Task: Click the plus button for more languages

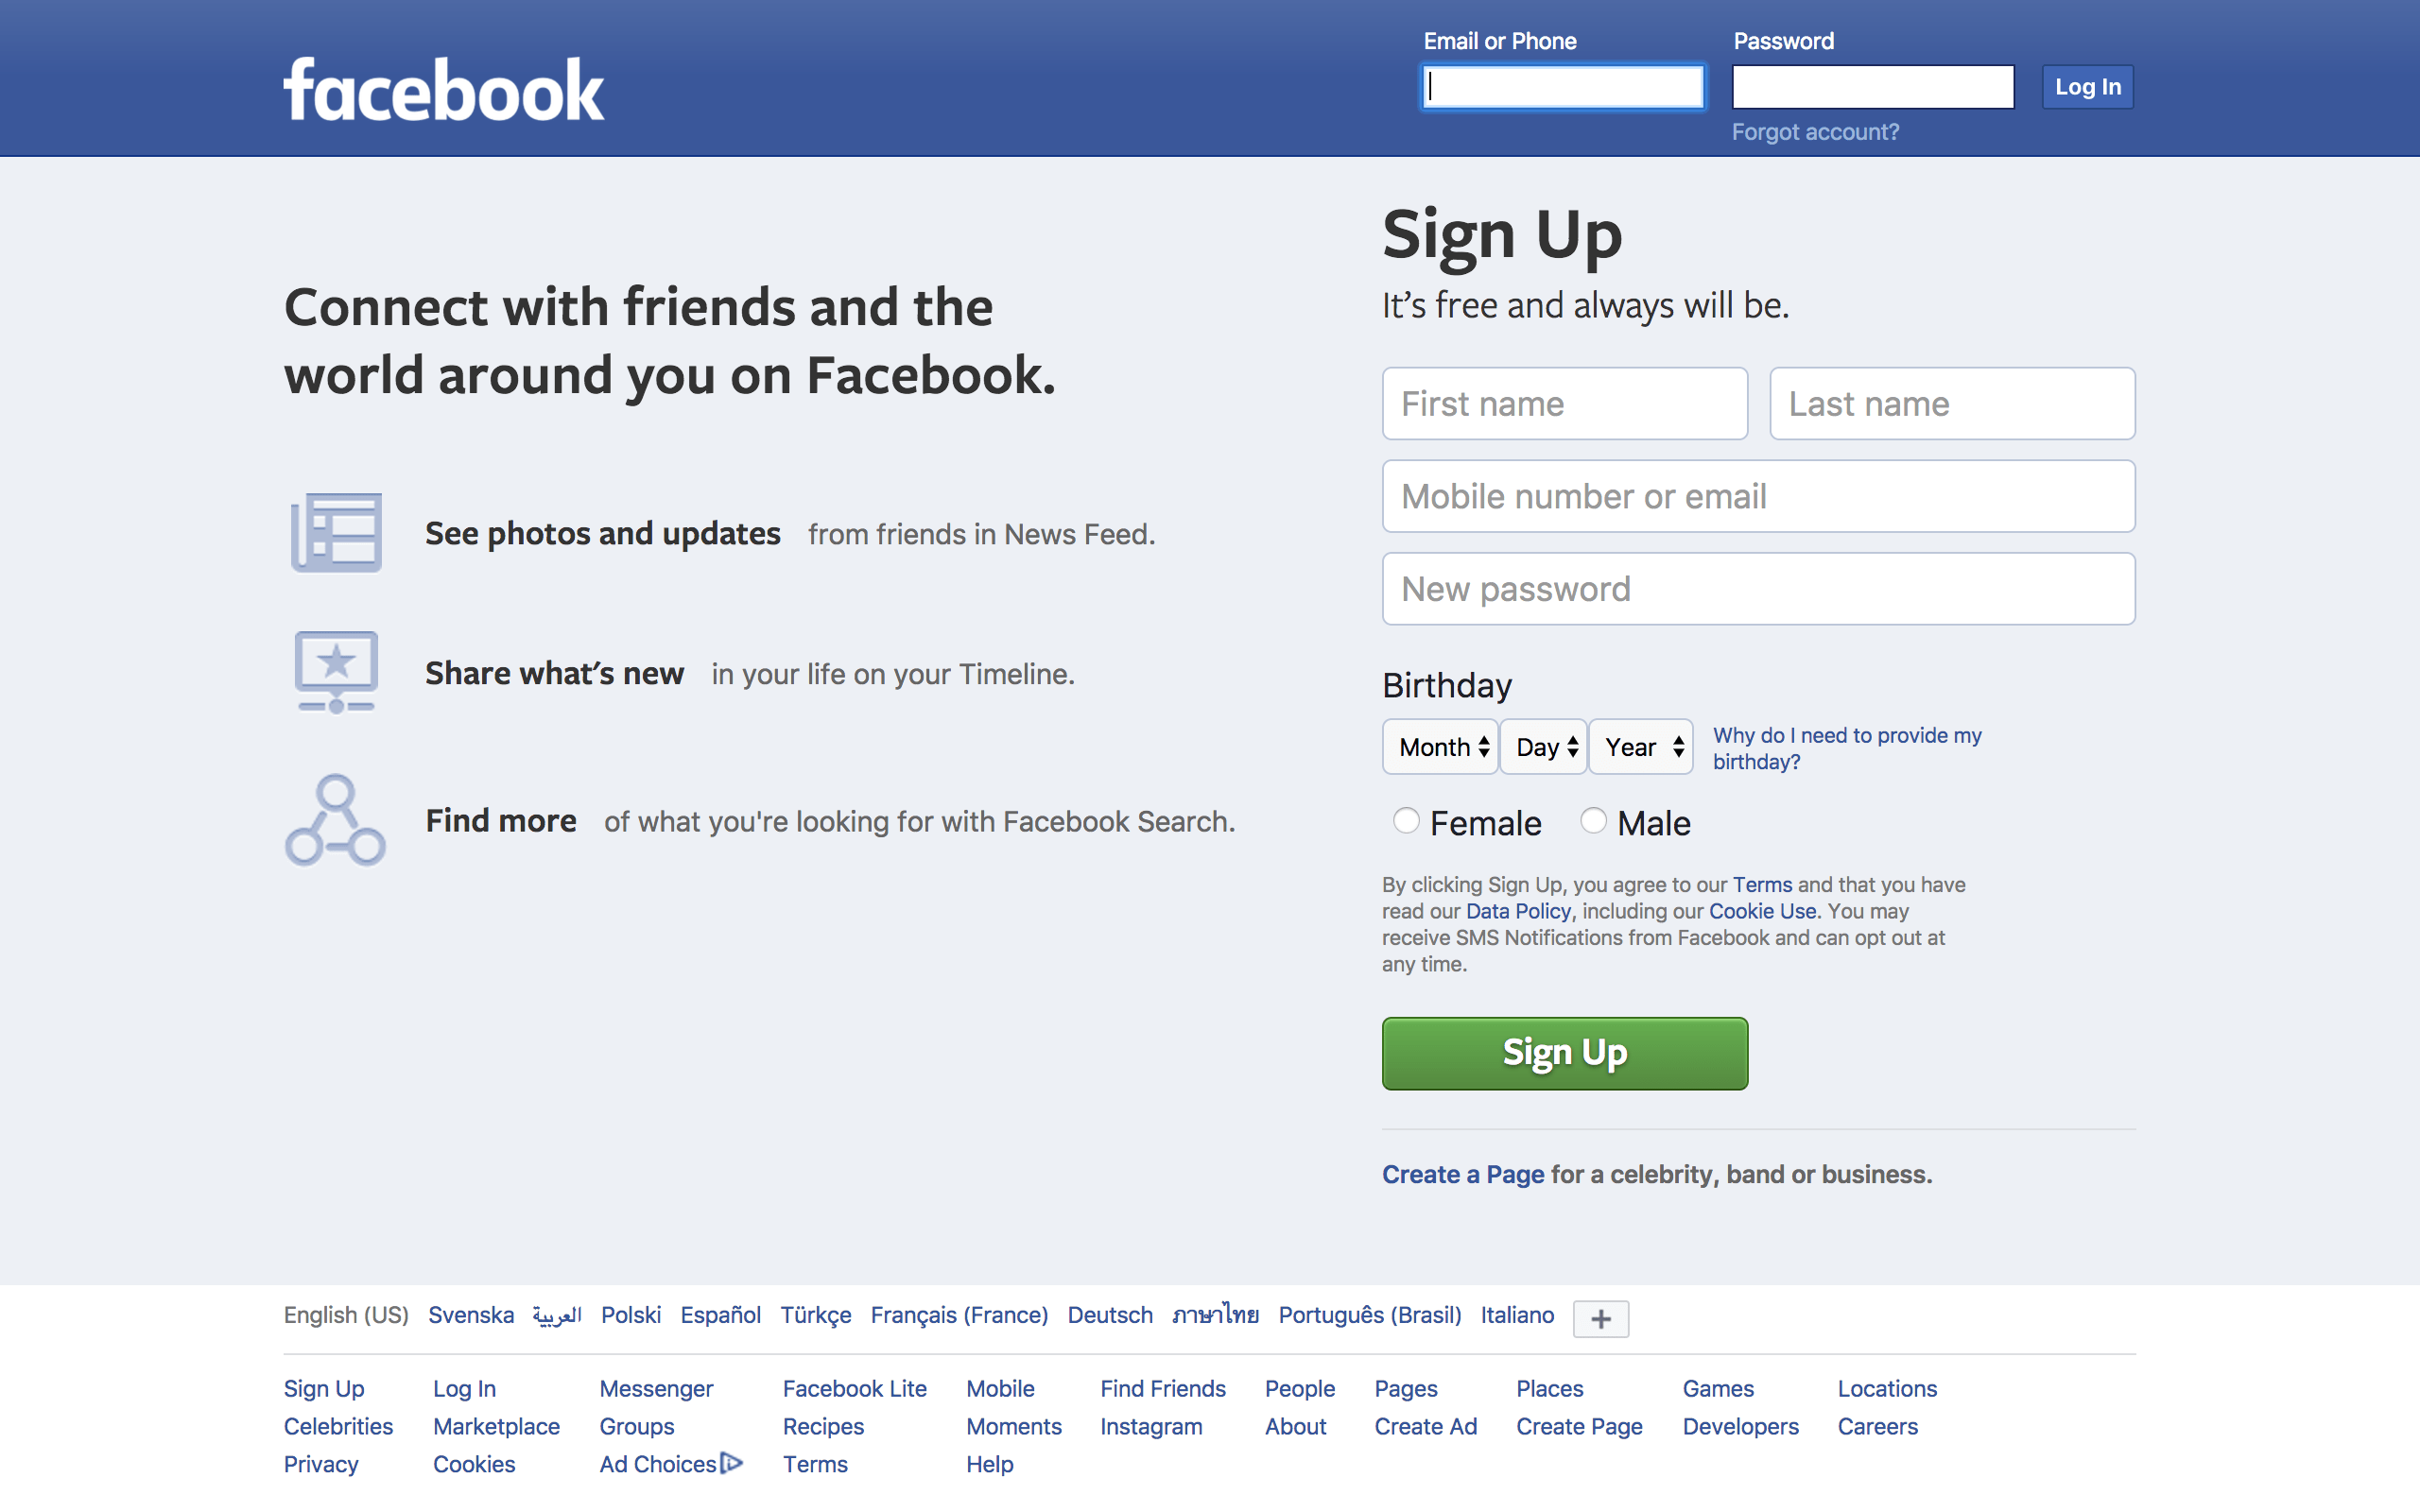Action: tap(1600, 1318)
